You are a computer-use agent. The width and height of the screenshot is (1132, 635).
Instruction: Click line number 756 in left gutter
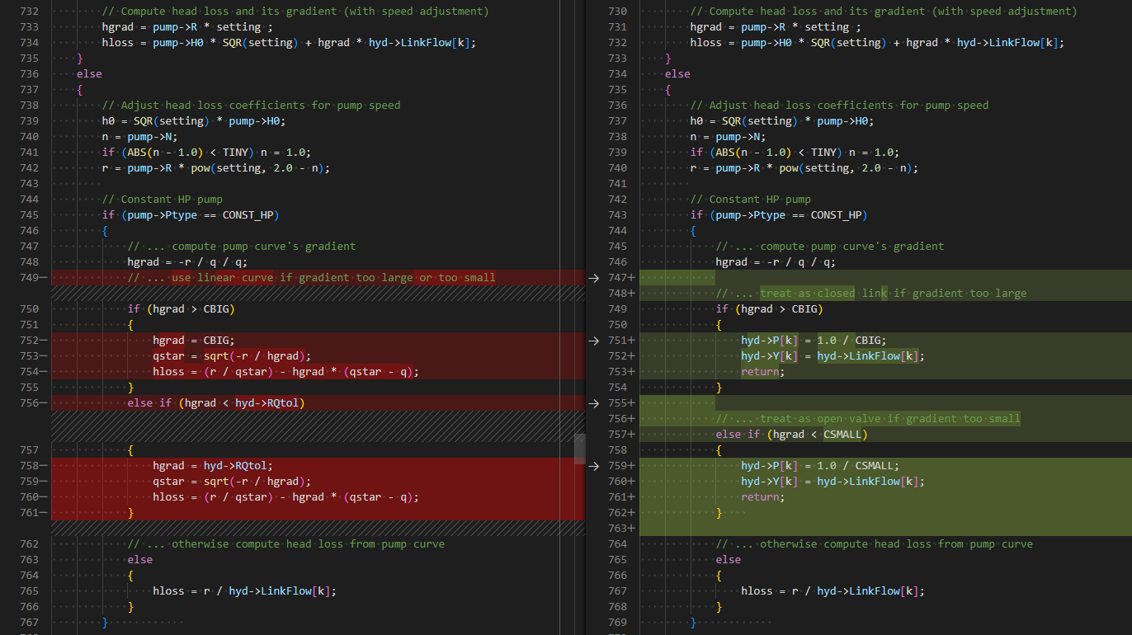pos(28,402)
